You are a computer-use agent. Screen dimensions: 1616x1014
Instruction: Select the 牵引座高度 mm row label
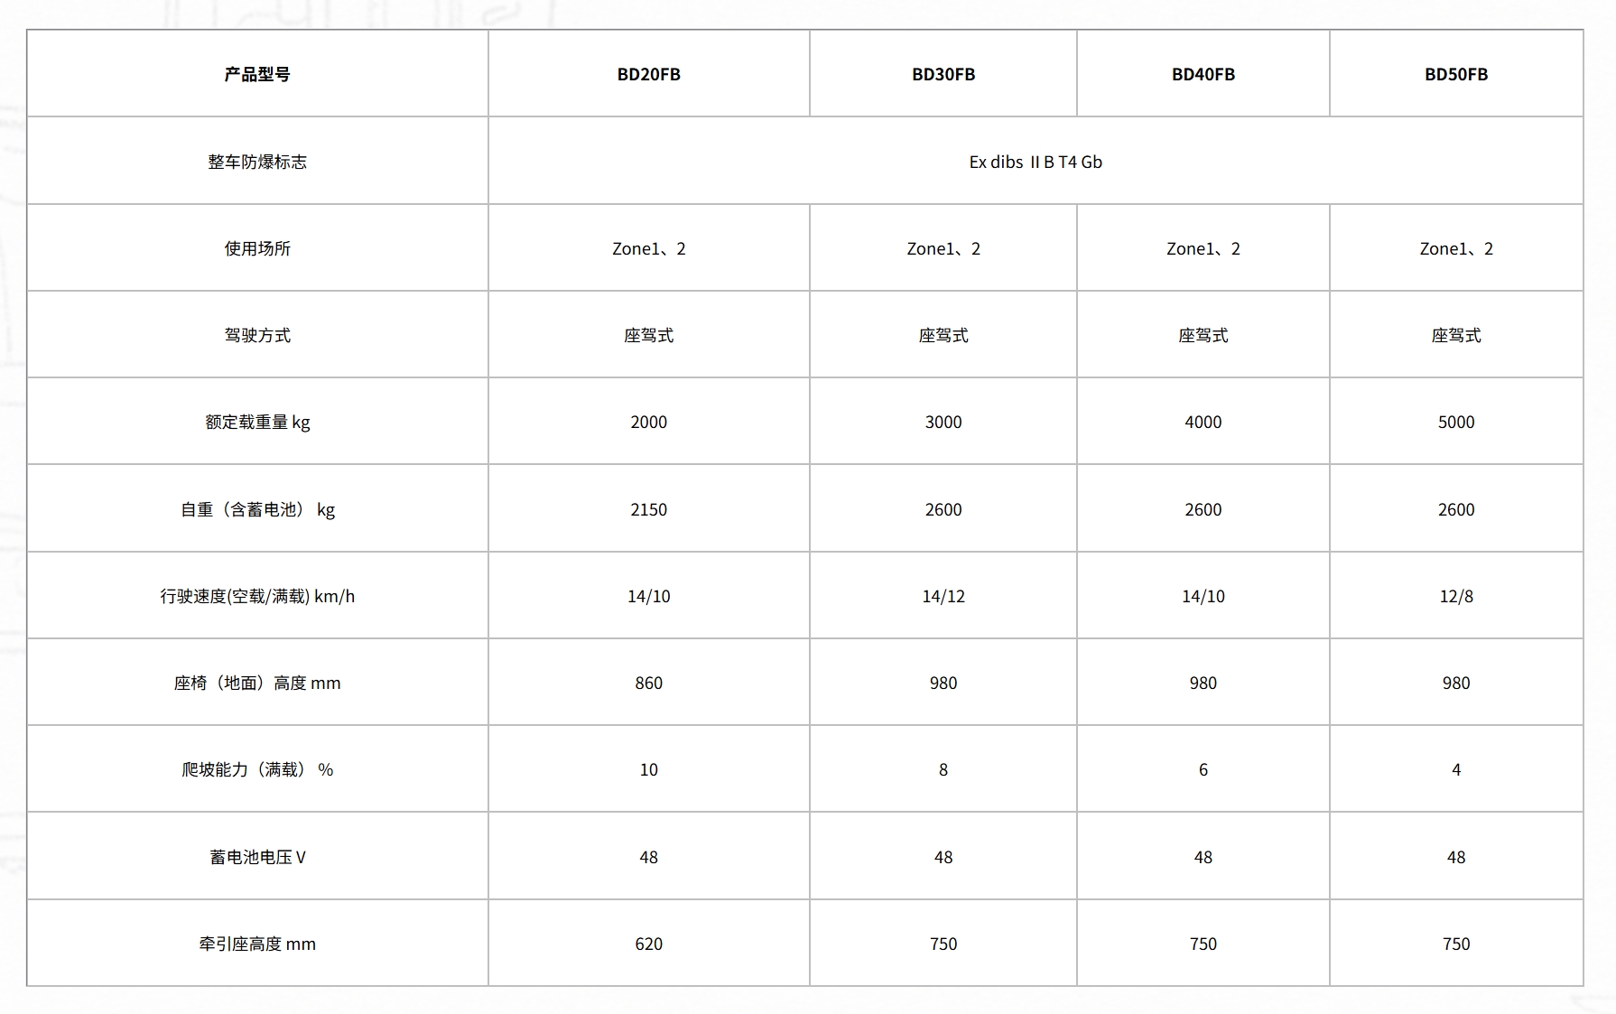(257, 944)
